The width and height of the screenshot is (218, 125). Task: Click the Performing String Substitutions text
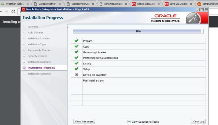[101, 58]
